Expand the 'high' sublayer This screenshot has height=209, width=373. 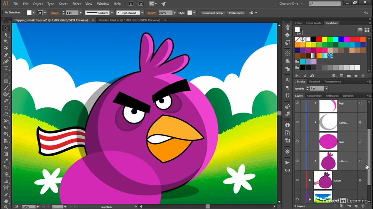315,103
